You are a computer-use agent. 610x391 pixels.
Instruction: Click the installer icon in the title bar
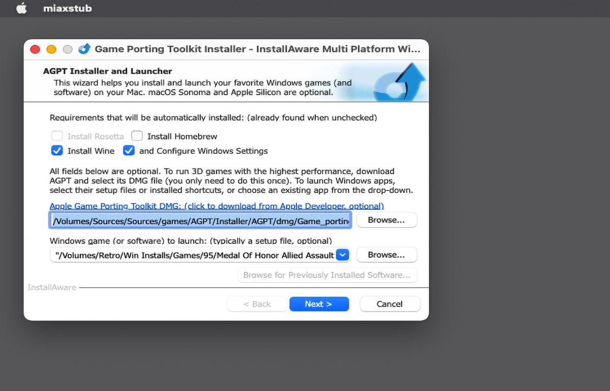[x=84, y=49]
